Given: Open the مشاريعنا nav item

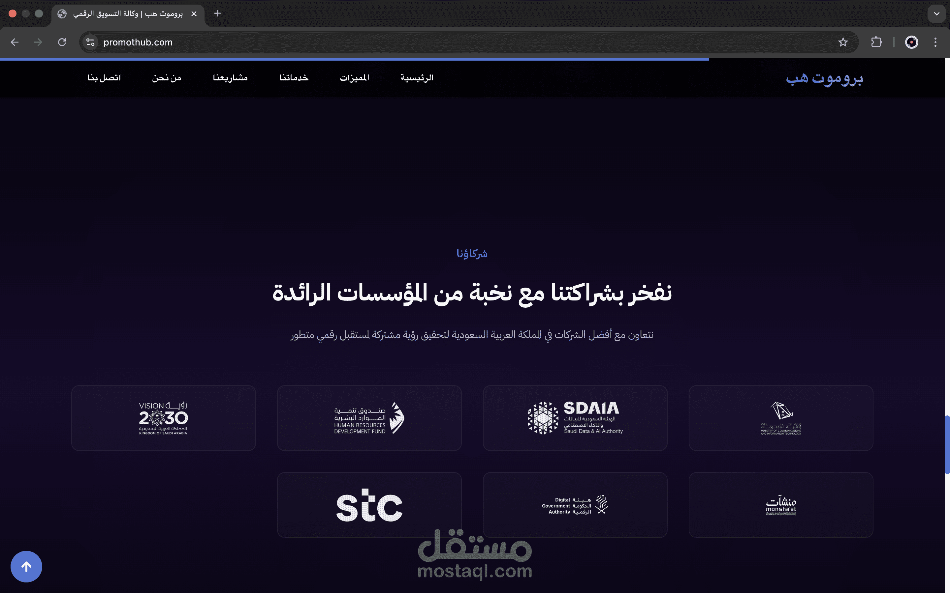Looking at the screenshot, I should [231, 78].
